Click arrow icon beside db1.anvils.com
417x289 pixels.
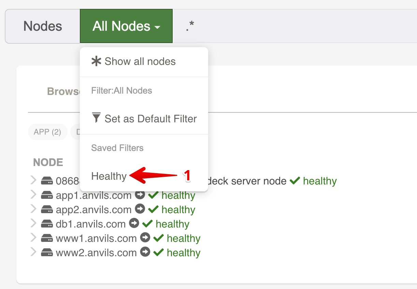click(x=134, y=224)
